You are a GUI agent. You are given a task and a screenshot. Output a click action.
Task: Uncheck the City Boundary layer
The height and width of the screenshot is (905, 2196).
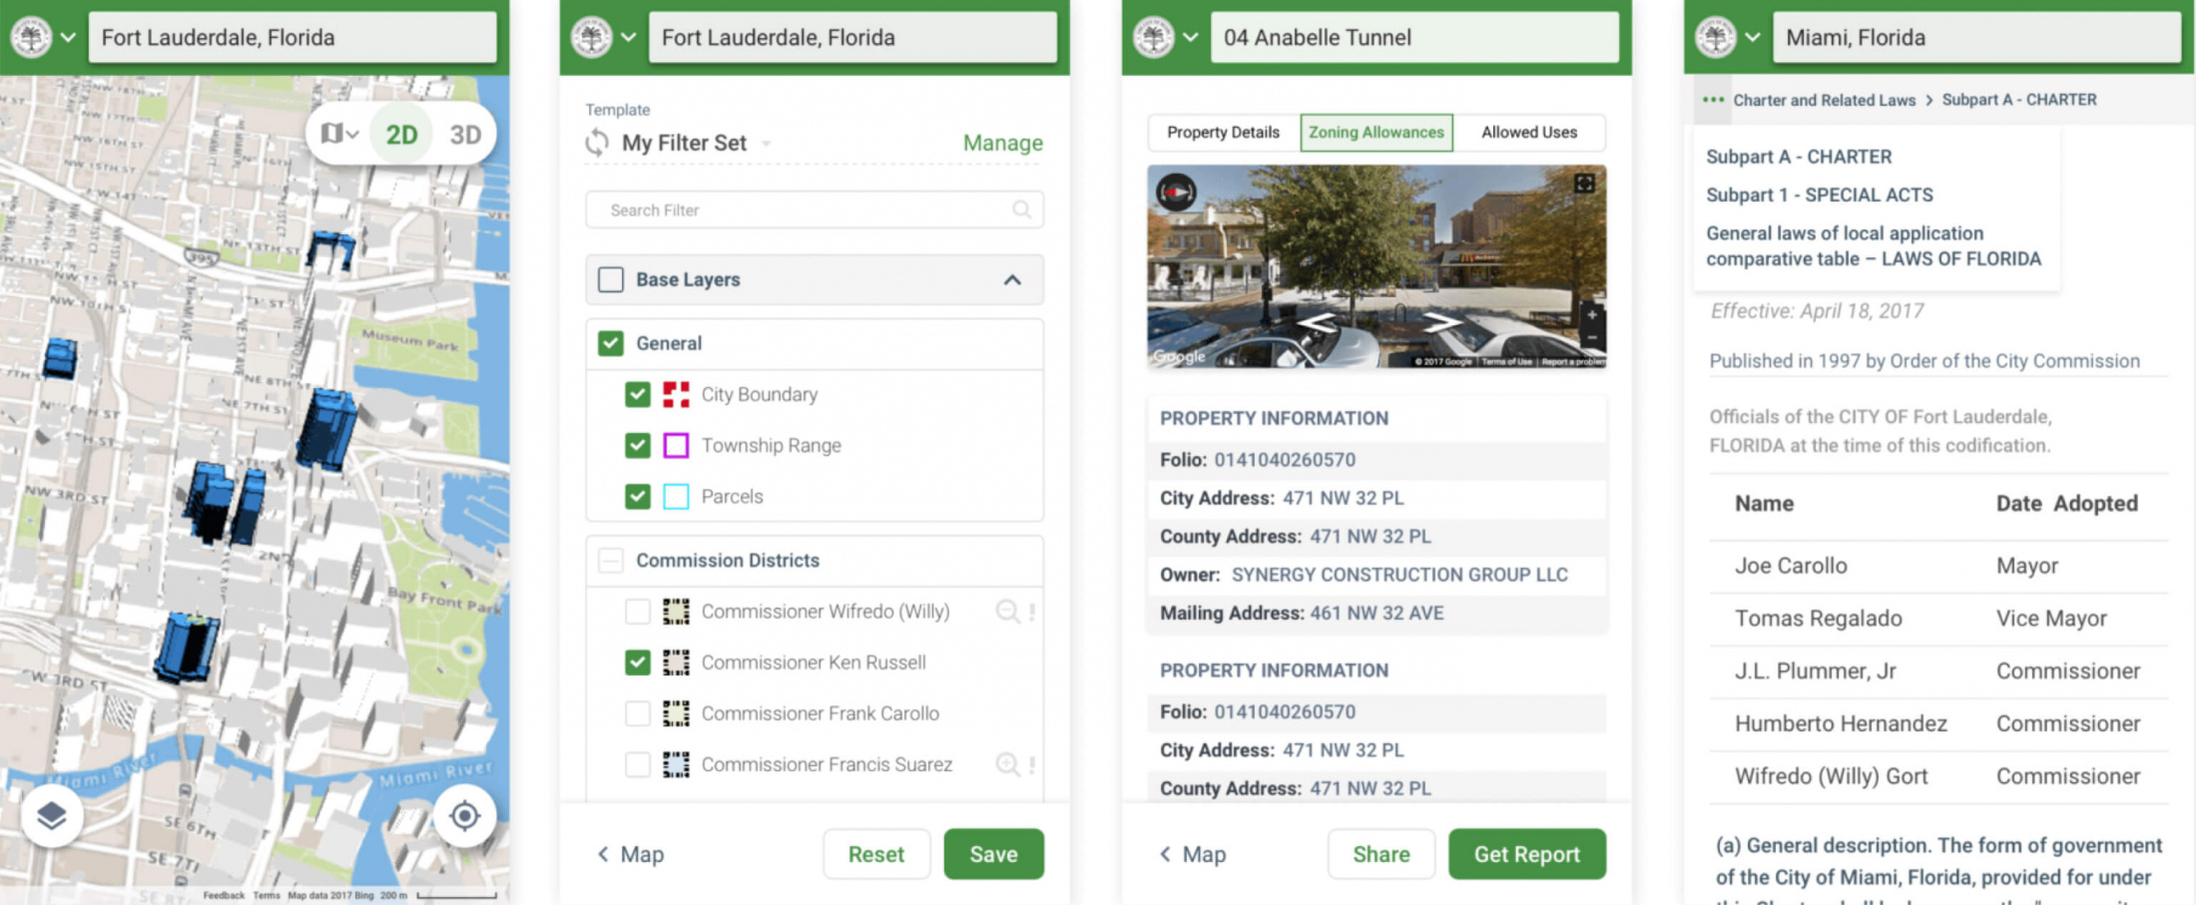click(638, 394)
